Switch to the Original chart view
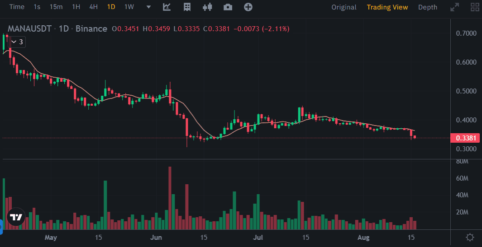This screenshot has width=482, height=247. click(344, 7)
